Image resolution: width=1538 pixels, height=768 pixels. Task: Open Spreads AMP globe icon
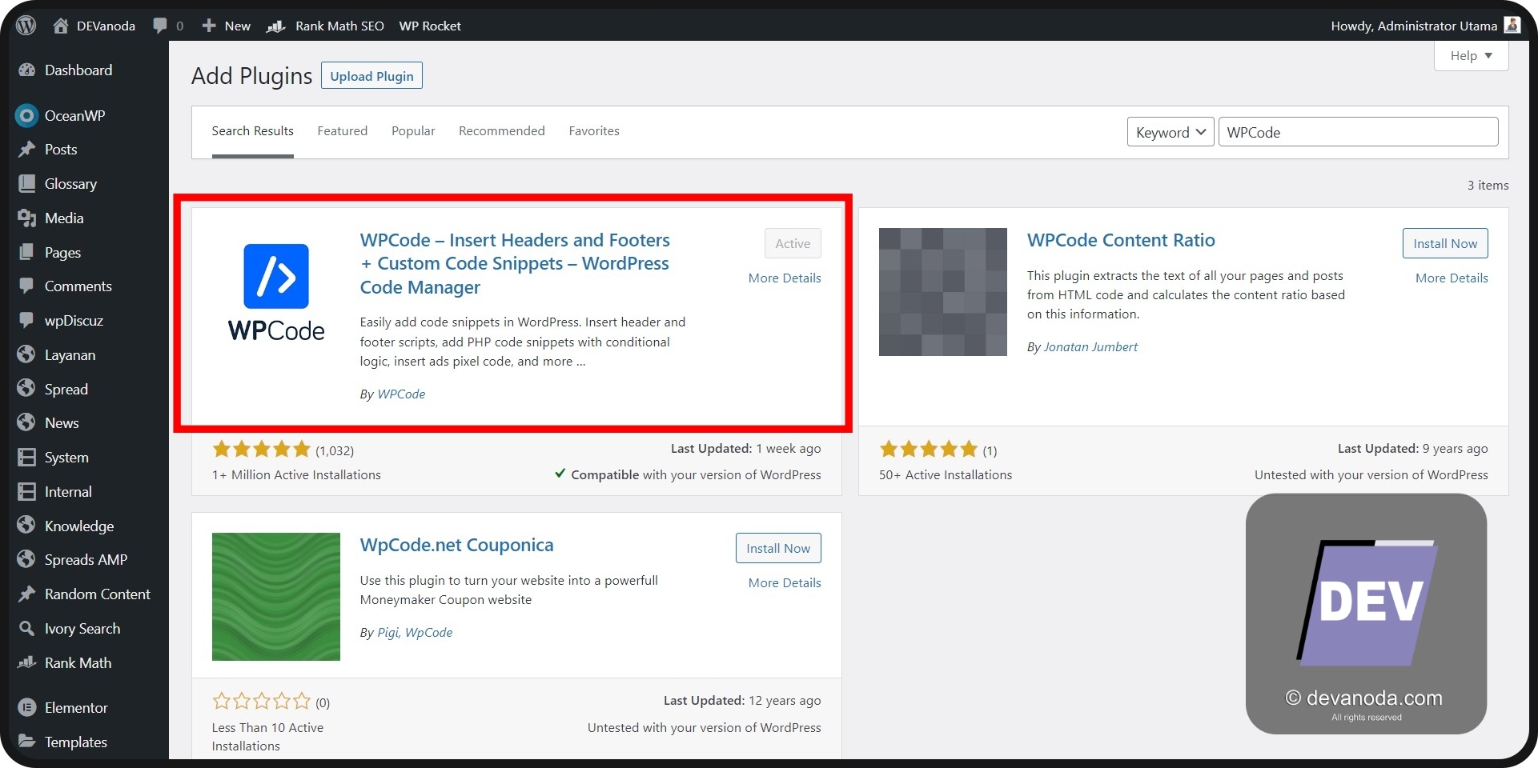click(27, 559)
